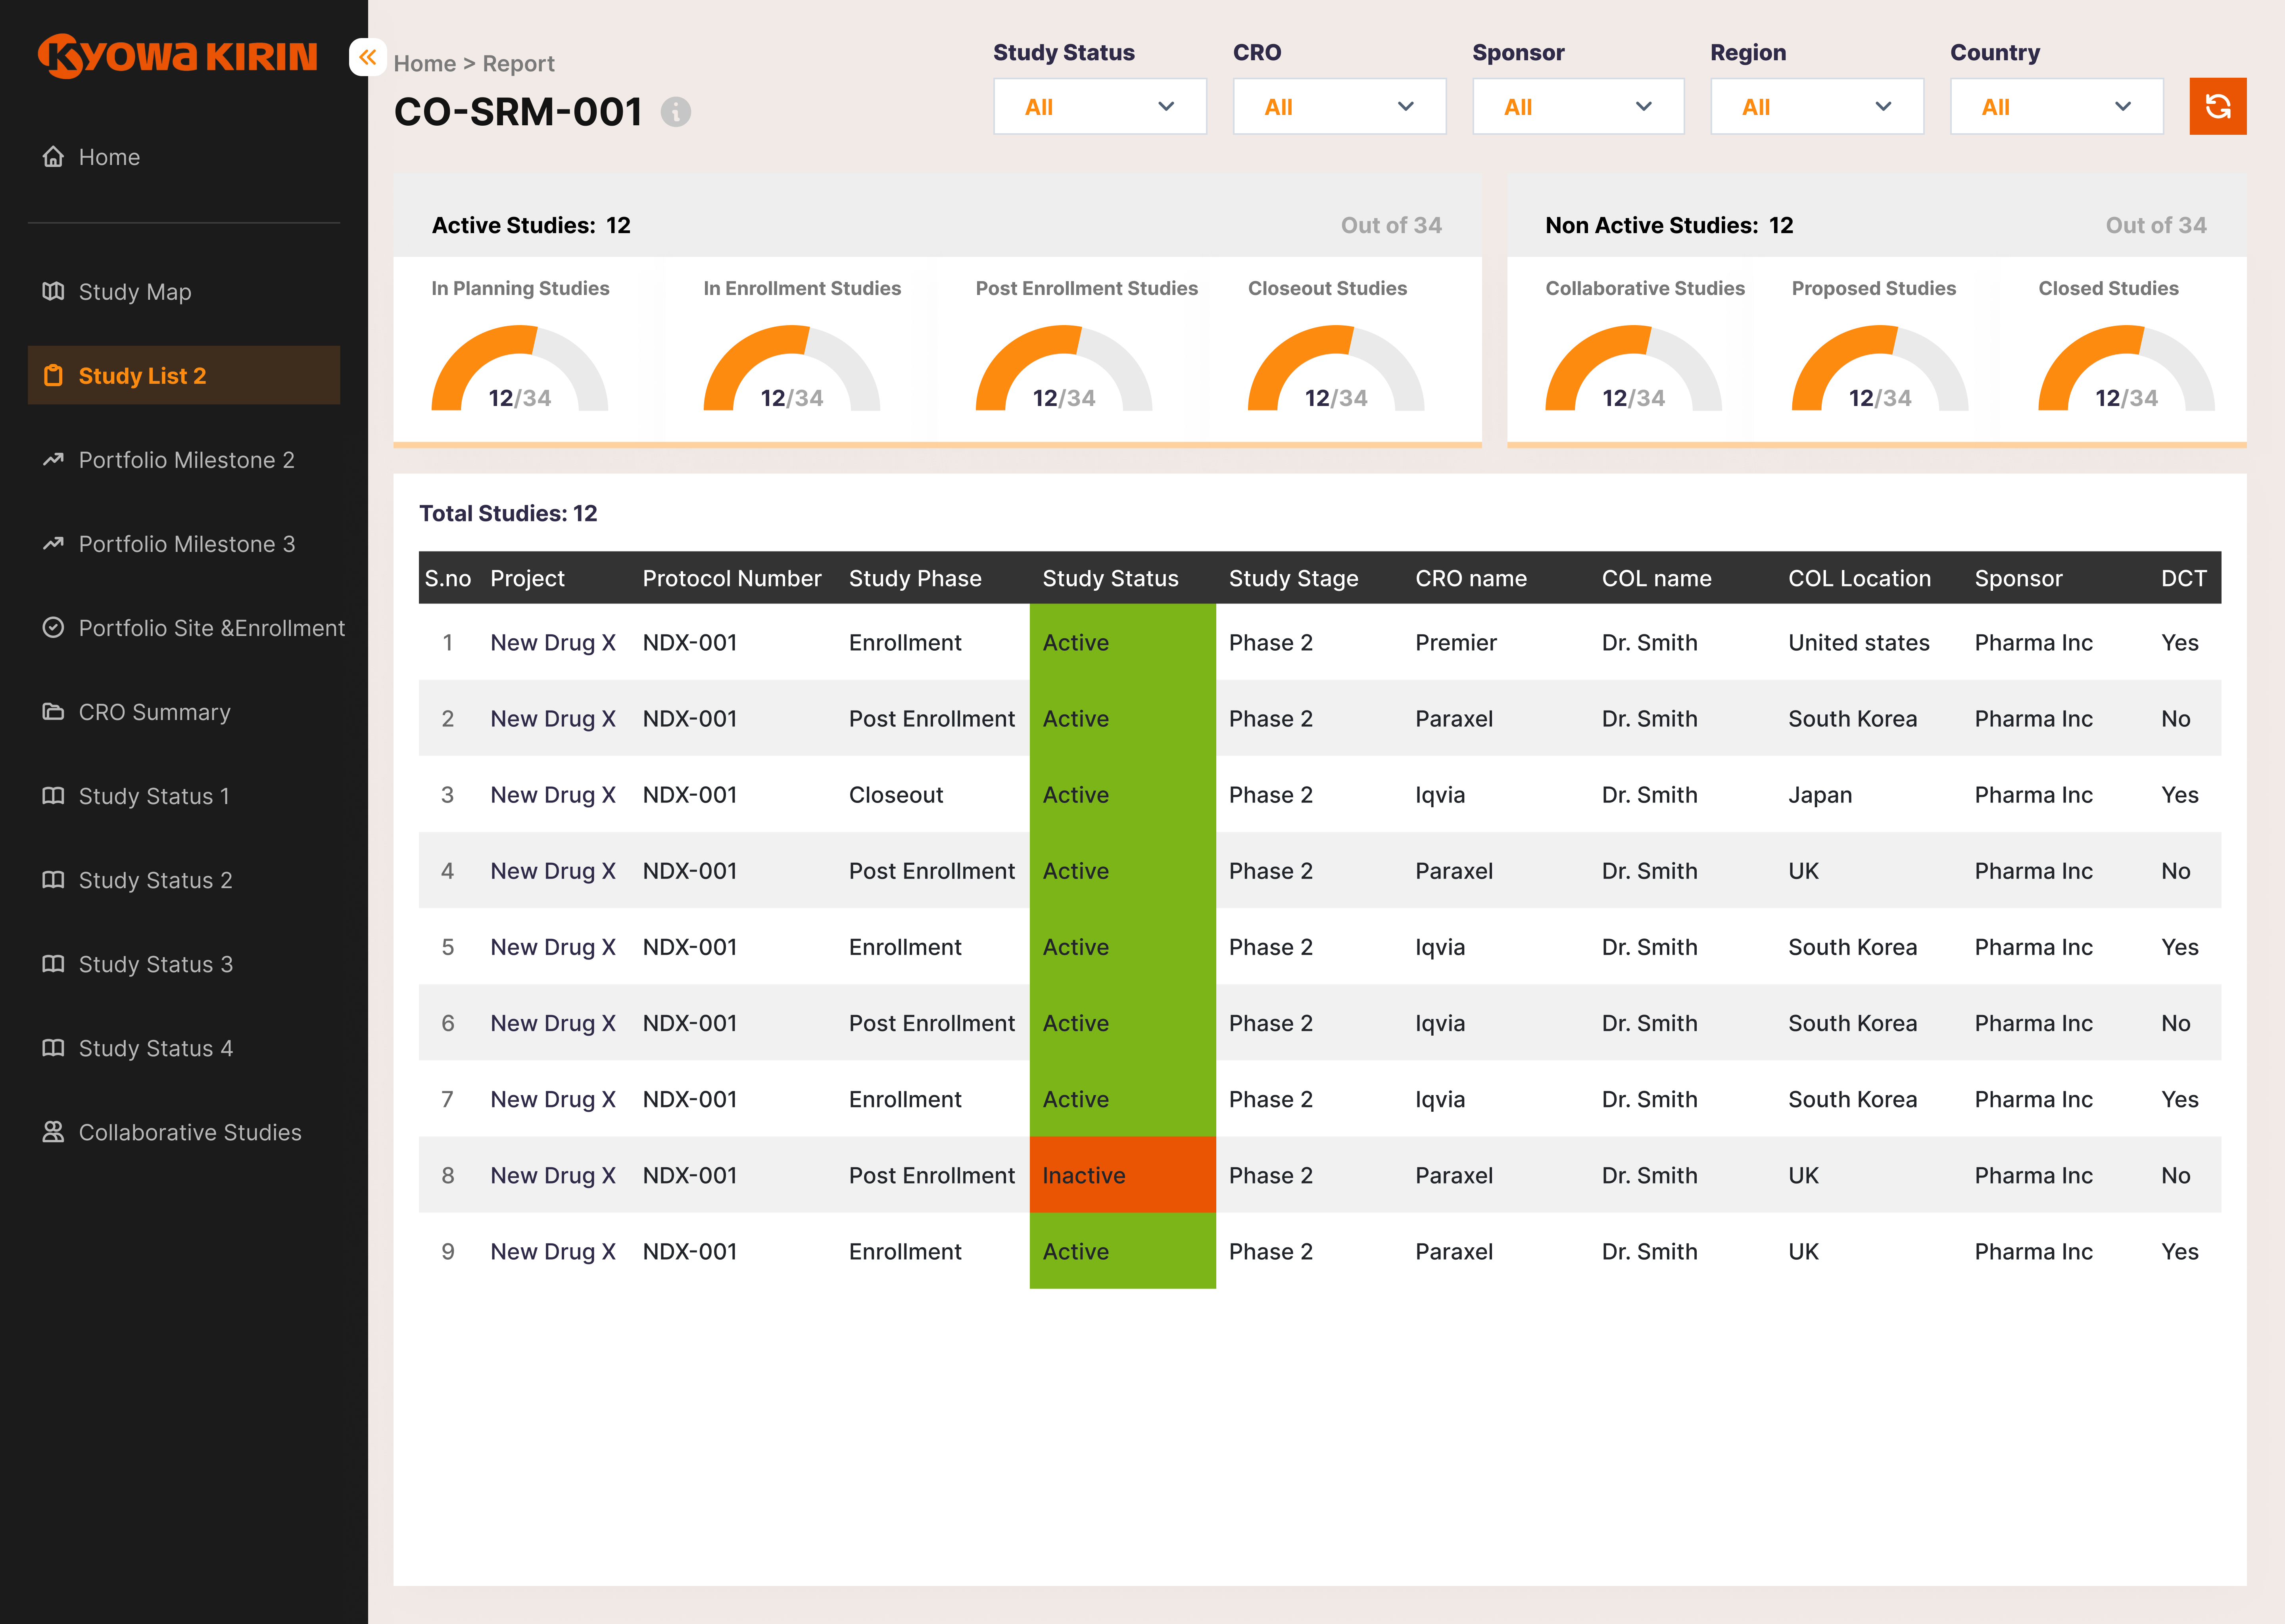Click the Study Status 4 book icon
The height and width of the screenshot is (1624, 2285).
click(x=53, y=1048)
